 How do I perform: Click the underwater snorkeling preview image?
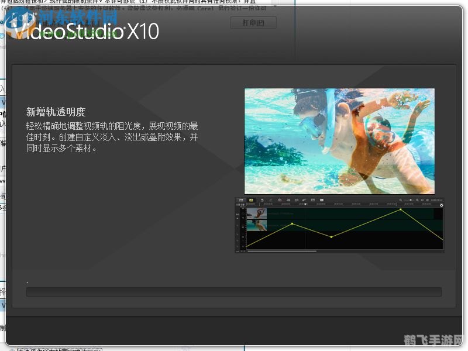[339, 141]
